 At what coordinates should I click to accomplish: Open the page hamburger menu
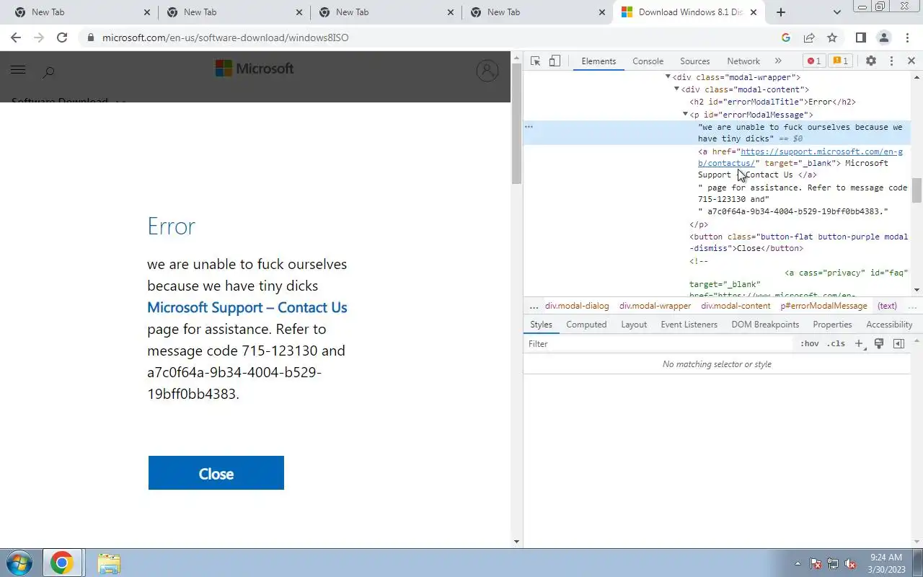tap(18, 69)
